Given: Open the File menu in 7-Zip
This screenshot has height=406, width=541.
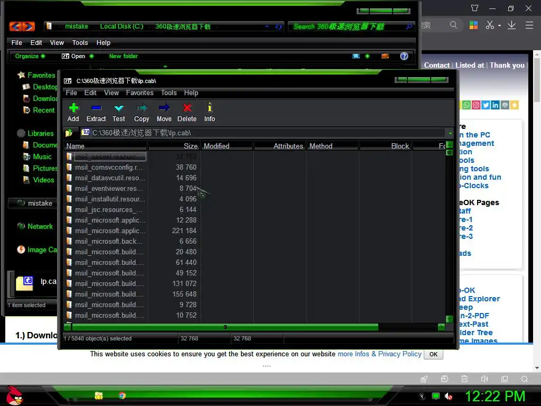Looking at the screenshot, I should pos(71,93).
